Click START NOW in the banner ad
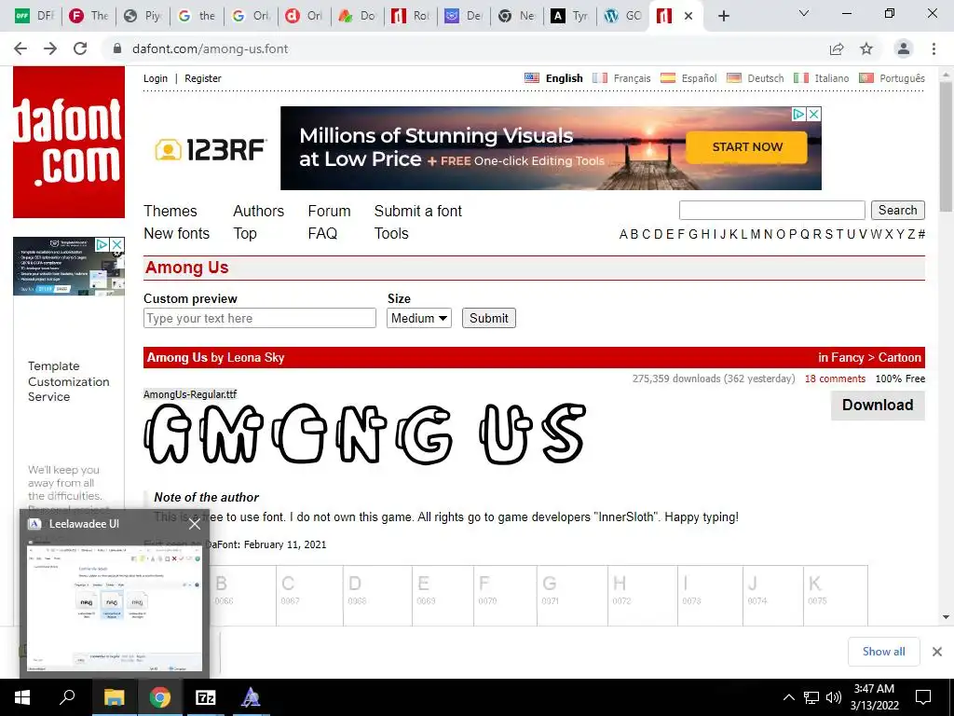 pyautogui.click(x=746, y=146)
